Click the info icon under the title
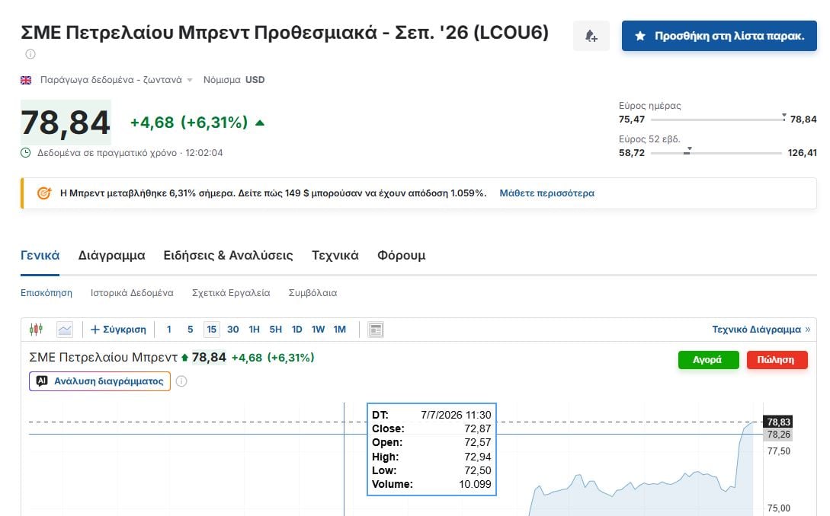 pos(30,54)
